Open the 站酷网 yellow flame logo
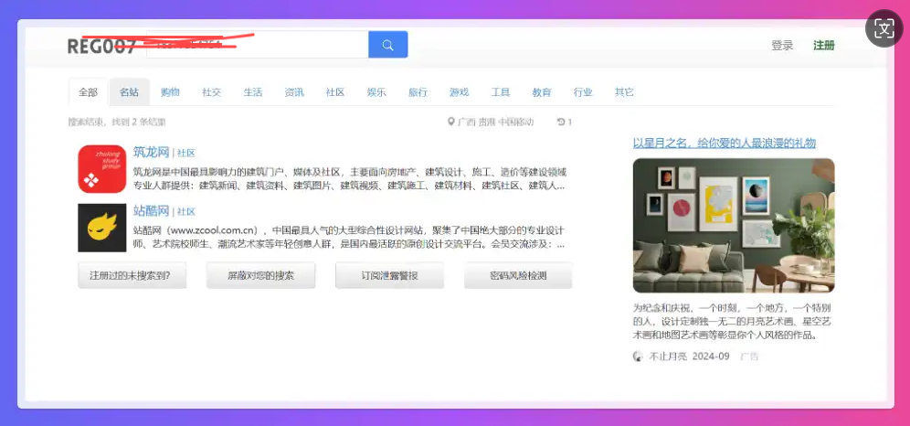 [102, 228]
